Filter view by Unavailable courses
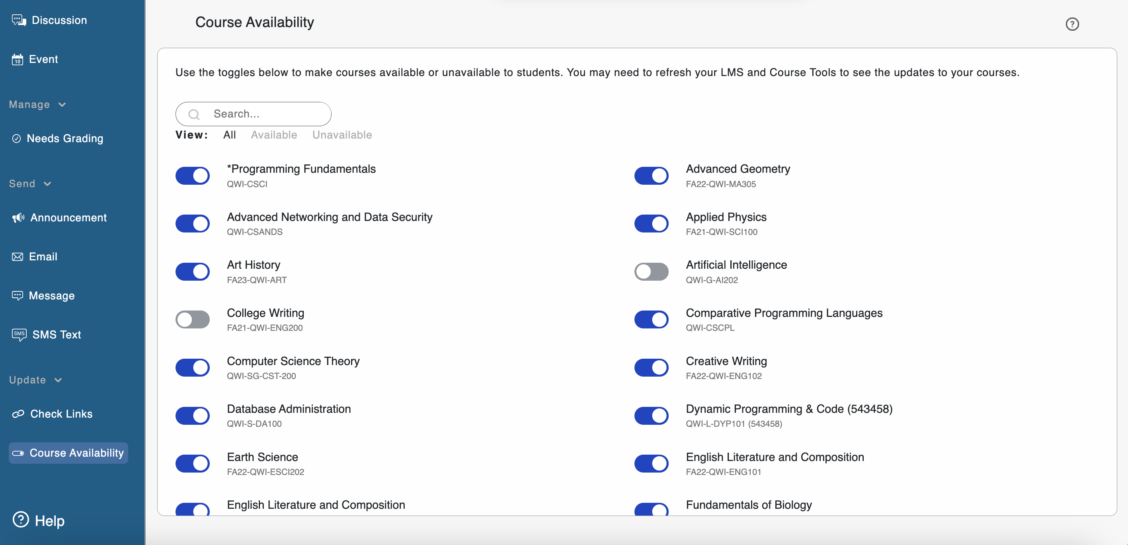 click(x=342, y=135)
